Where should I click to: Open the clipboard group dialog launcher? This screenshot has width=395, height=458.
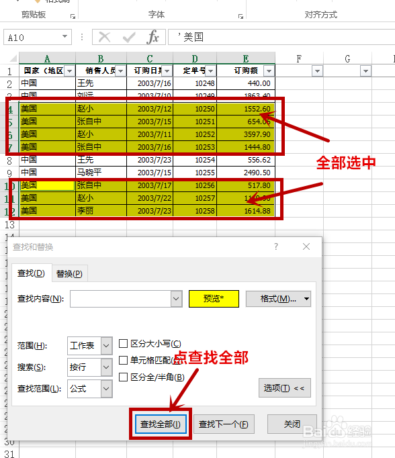(x=73, y=16)
